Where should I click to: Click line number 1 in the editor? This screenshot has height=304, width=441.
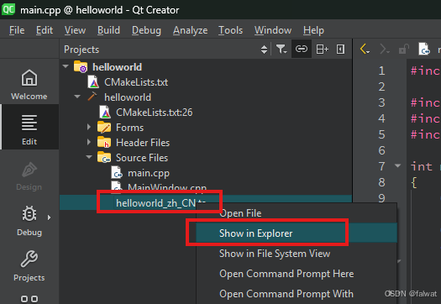[x=381, y=71]
